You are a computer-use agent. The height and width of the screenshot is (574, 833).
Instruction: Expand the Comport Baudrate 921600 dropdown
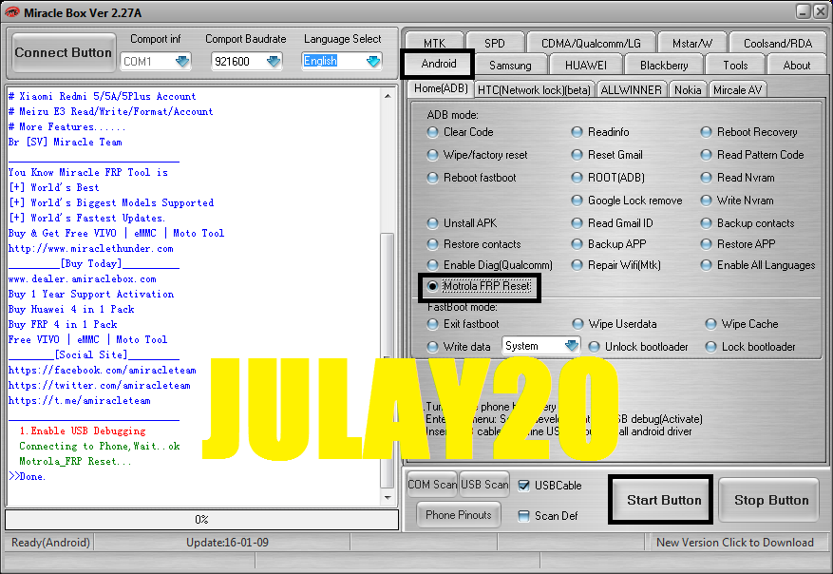(x=247, y=62)
